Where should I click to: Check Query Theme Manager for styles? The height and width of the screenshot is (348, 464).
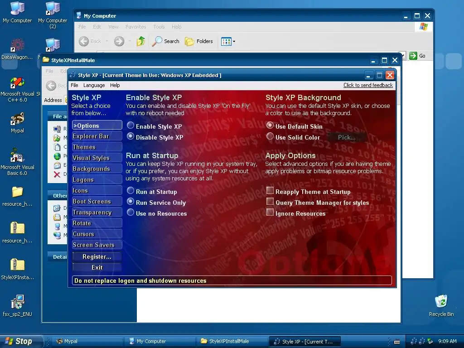[270, 201]
